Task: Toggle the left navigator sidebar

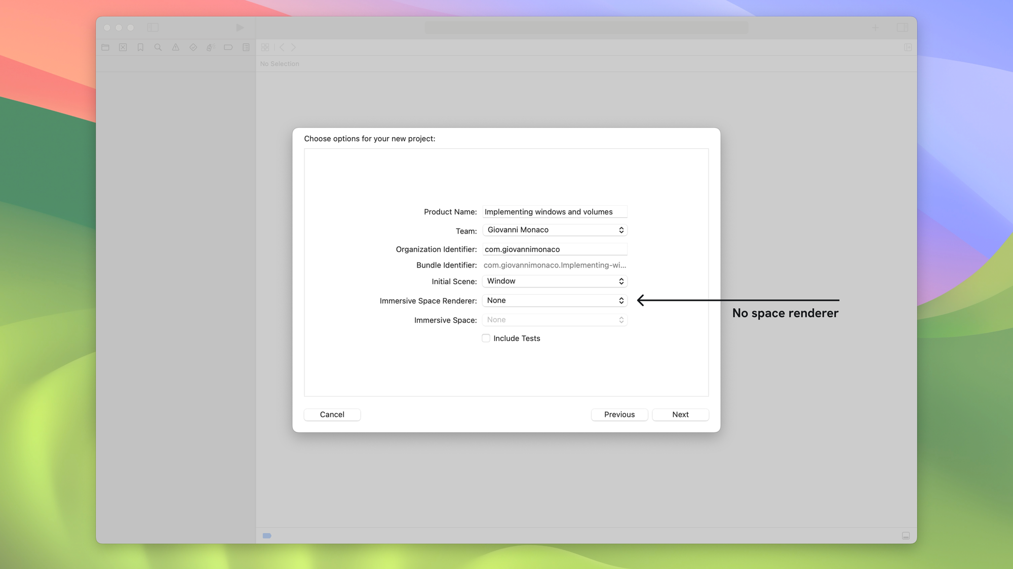Action: coord(153,27)
